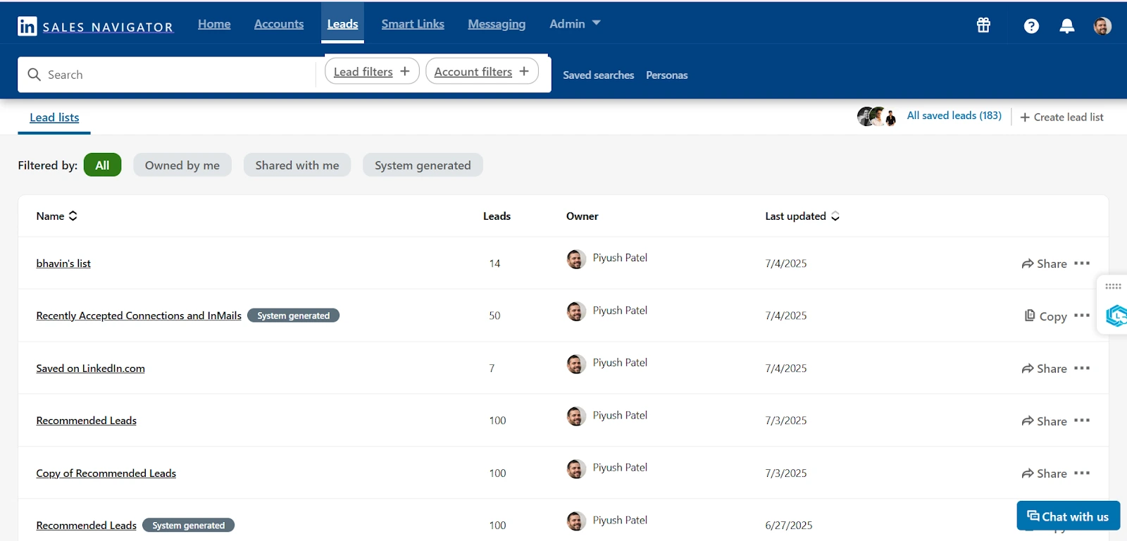Filter lists by All
This screenshot has width=1127, height=541.
(x=102, y=165)
